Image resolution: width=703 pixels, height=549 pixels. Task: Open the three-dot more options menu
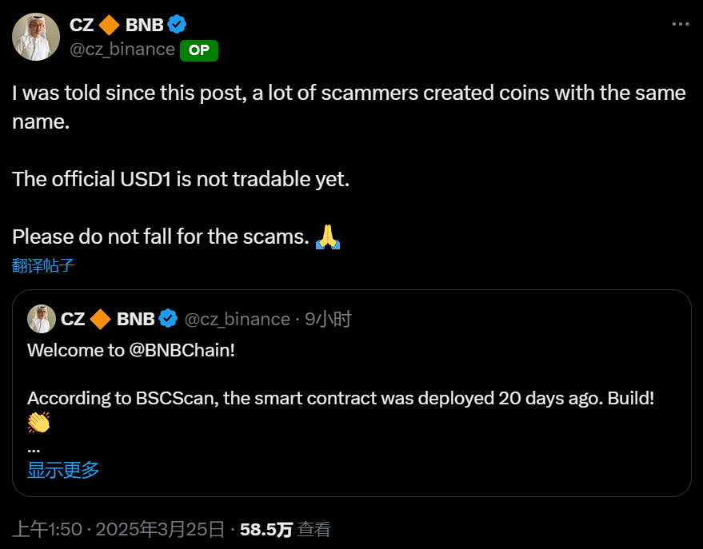[680, 25]
